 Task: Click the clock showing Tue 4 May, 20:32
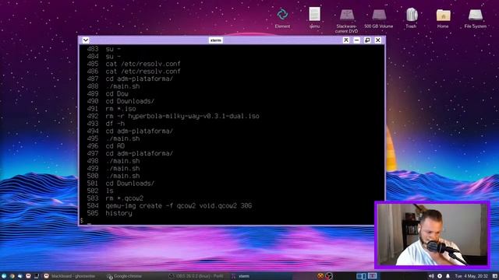pyautogui.click(x=471, y=276)
